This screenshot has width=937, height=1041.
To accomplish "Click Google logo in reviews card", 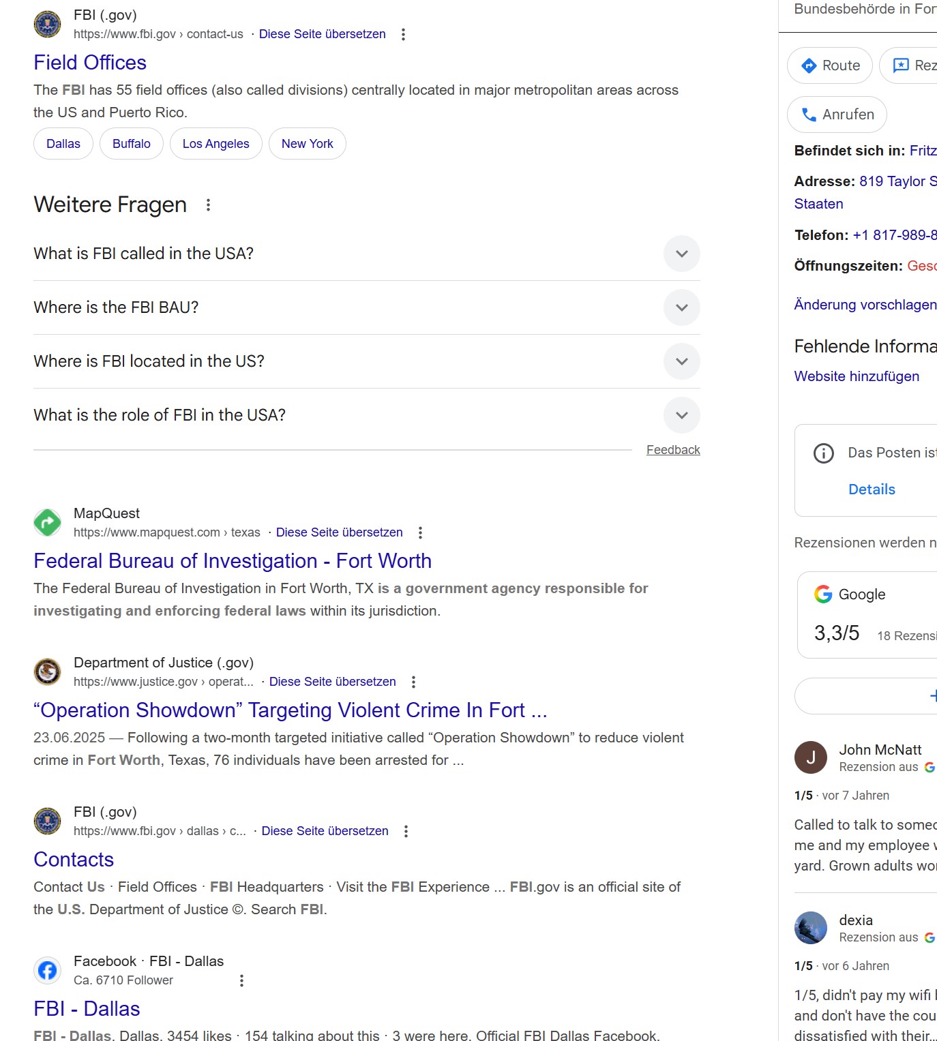I will (823, 594).
